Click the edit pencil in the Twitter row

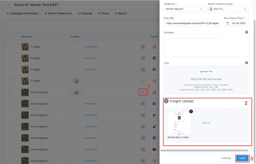(x=143, y=115)
